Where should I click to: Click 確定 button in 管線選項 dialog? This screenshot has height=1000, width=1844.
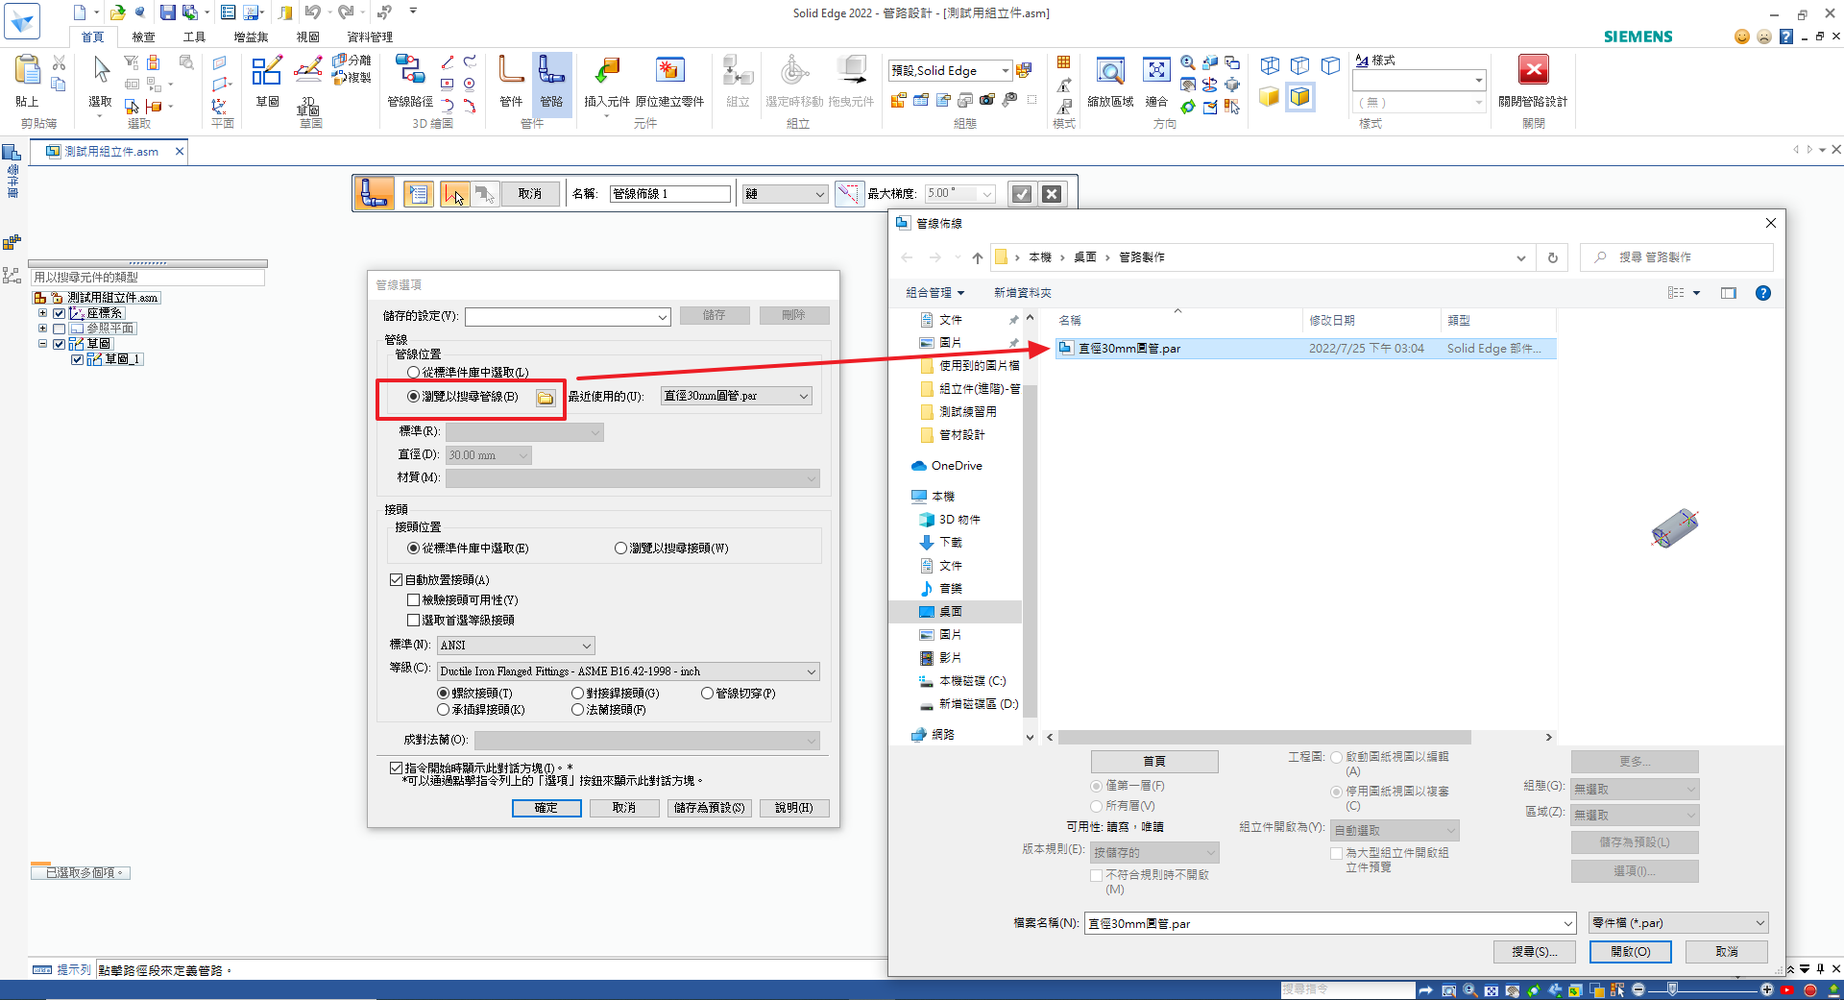point(546,808)
